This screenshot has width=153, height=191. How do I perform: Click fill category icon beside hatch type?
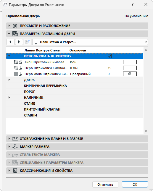[21, 62]
